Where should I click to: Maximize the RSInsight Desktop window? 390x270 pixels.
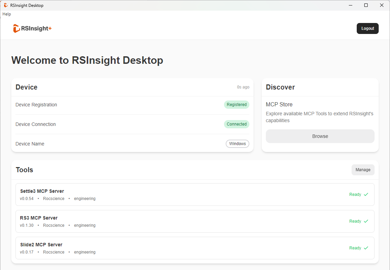click(366, 5)
